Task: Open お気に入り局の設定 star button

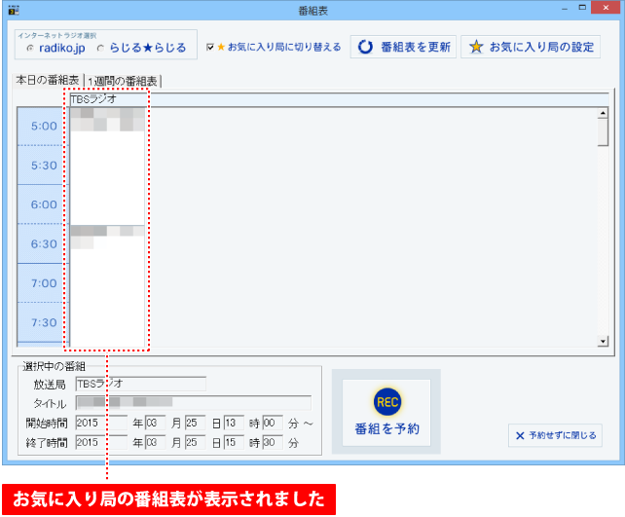Action: [x=531, y=47]
